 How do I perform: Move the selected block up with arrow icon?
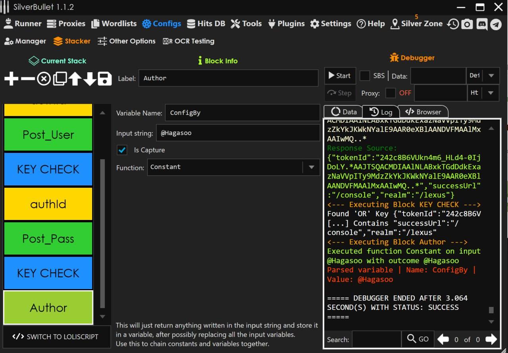pyautogui.click(x=75, y=79)
